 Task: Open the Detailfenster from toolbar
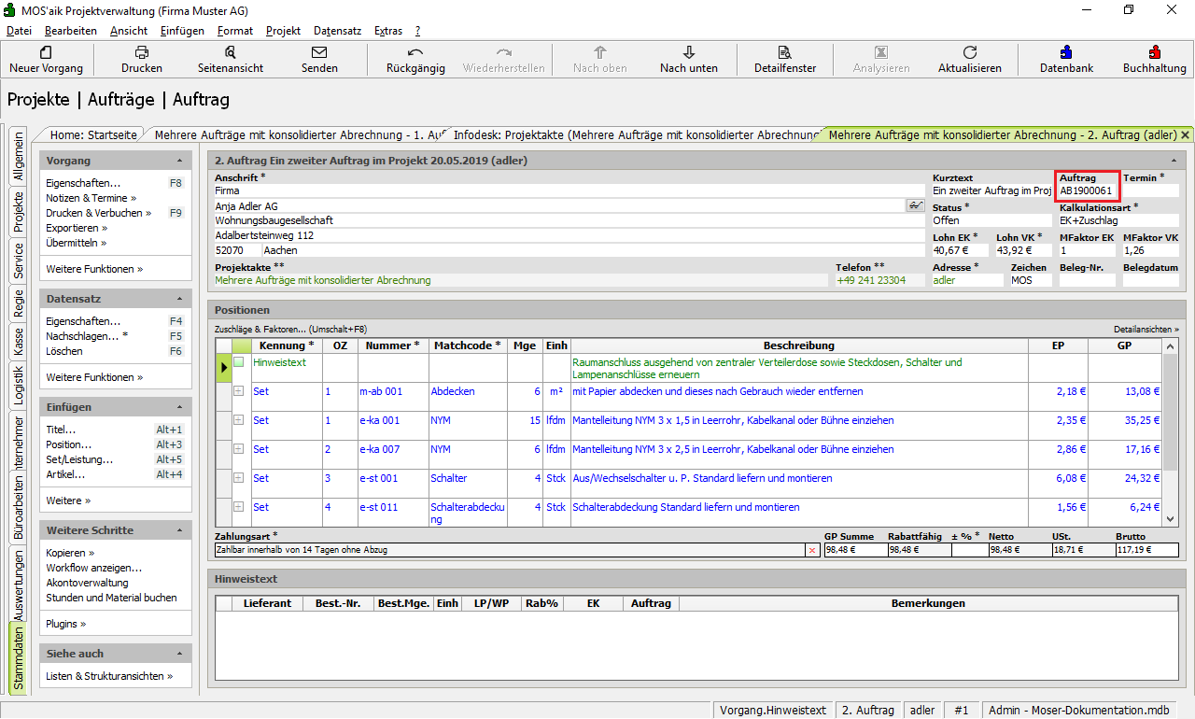[x=784, y=52]
